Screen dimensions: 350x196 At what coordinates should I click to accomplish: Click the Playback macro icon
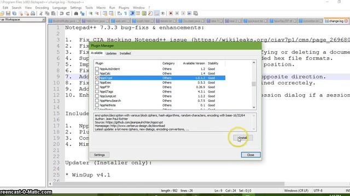point(183,14)
